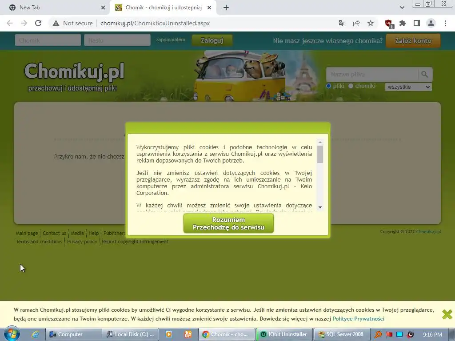The width and height of the screenshot is (455, 341).
Task: Open the Contact us footer link
Action: pyautogui.click(x=54, y=233)
